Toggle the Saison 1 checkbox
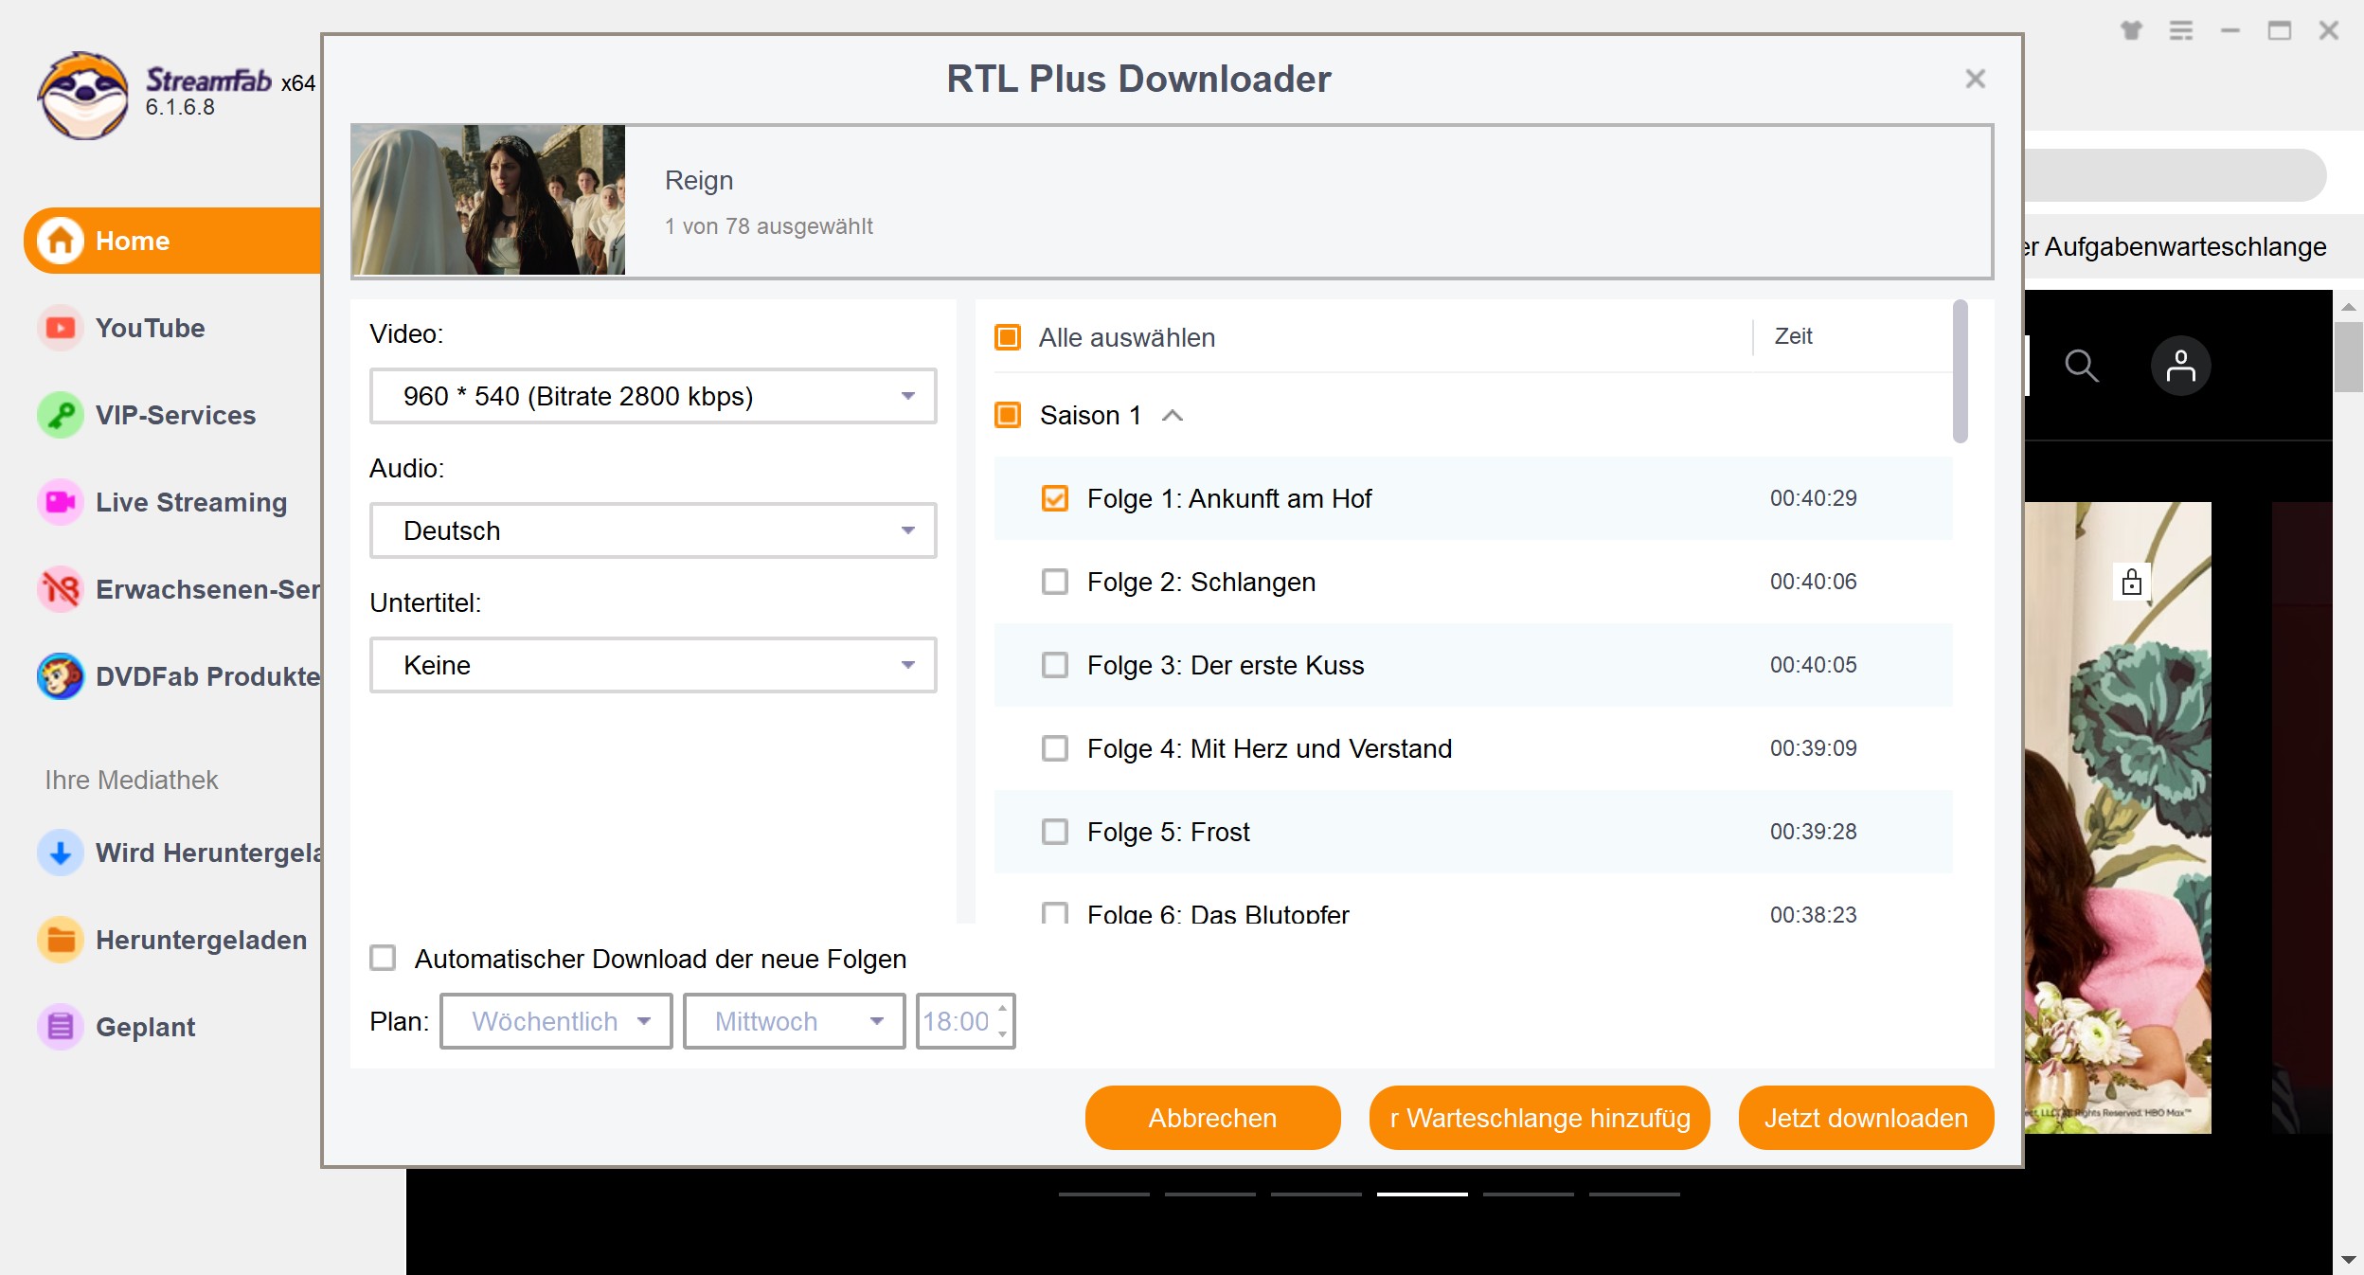This screenshot has height=1275, width=2364. [x=1008, y=415]
